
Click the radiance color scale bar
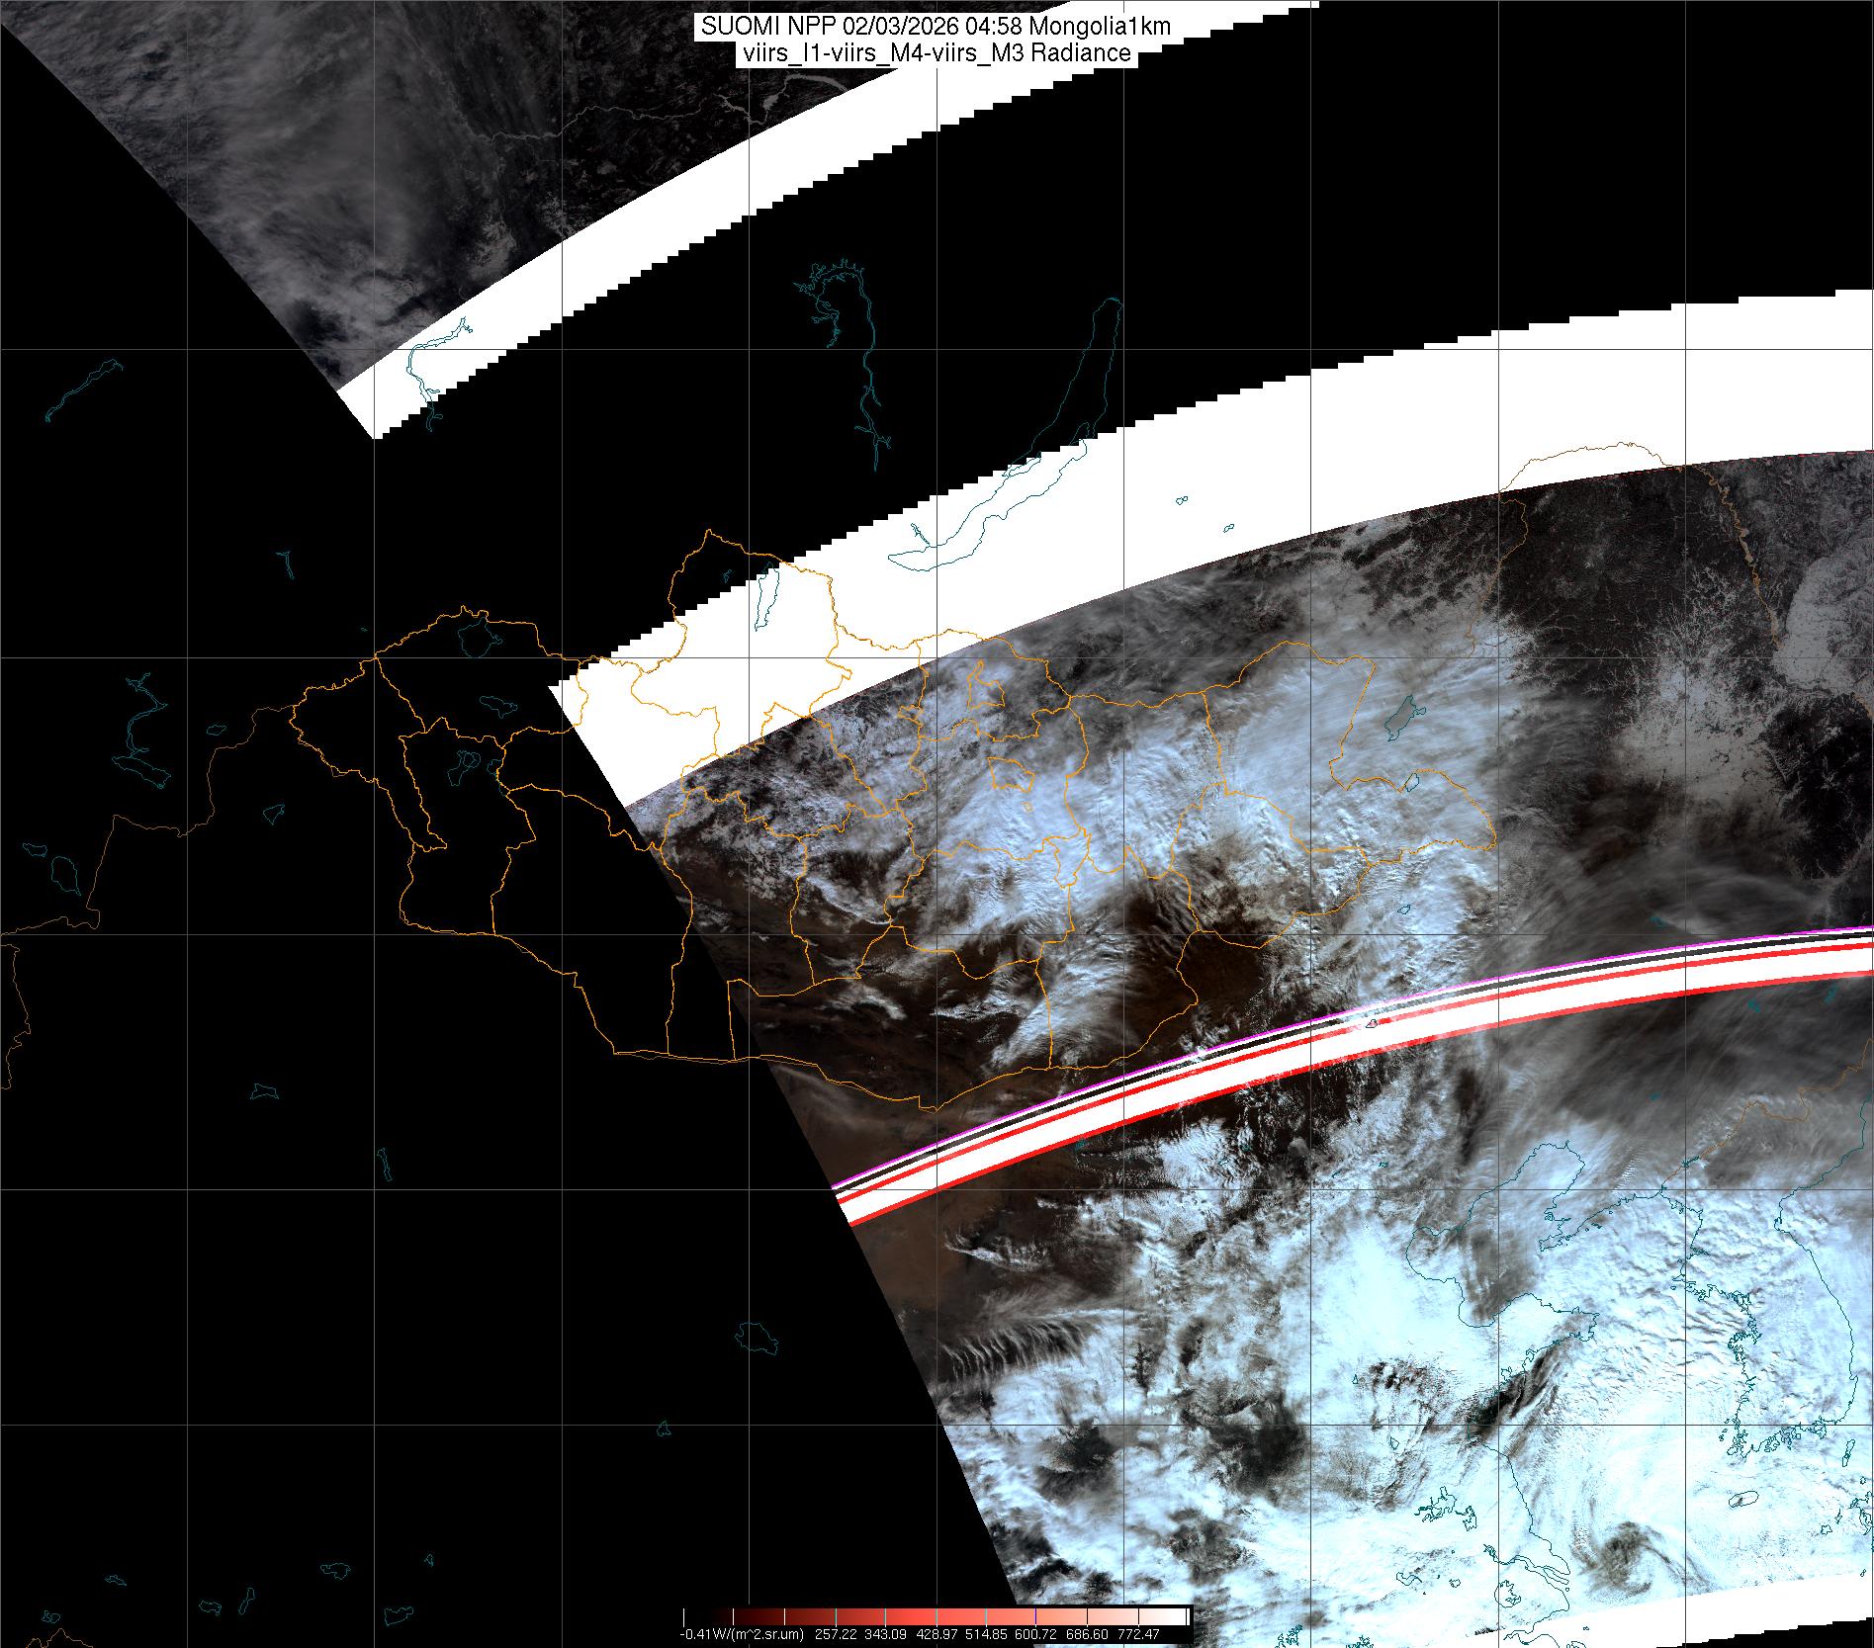click(937, 1617)
